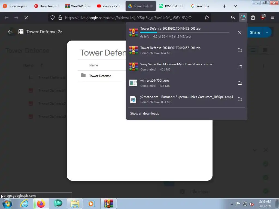
Task: Open Windows Explorer folder taskbar icon
Action: pyautogui.click(x=75, y=204)
